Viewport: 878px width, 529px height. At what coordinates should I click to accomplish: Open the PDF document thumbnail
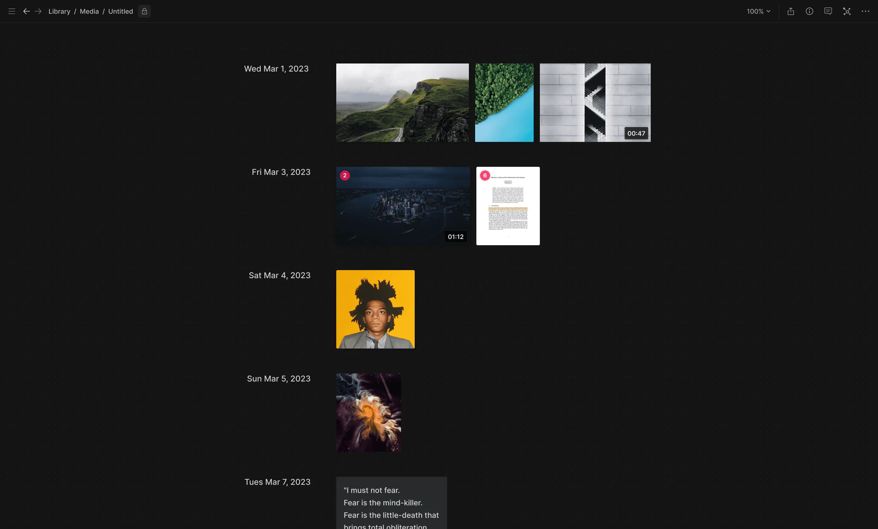pyautogui.click(x=508, y=206)
